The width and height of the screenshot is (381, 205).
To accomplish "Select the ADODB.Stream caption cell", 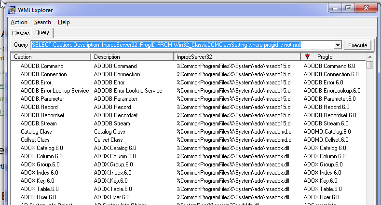I will click(39, 123).
